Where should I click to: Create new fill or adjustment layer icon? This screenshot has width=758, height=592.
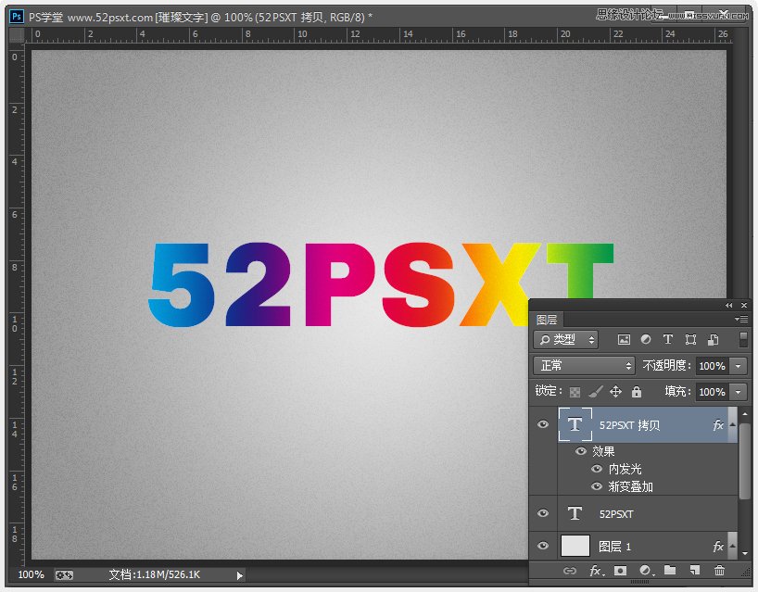click(646, 571)
